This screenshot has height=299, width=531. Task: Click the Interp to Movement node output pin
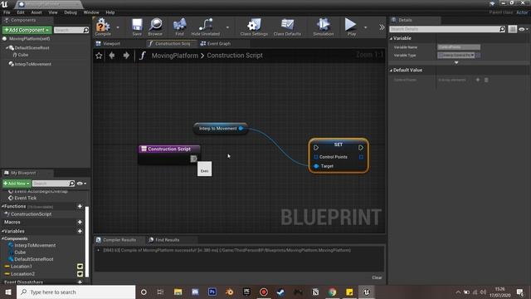point(241,128)
